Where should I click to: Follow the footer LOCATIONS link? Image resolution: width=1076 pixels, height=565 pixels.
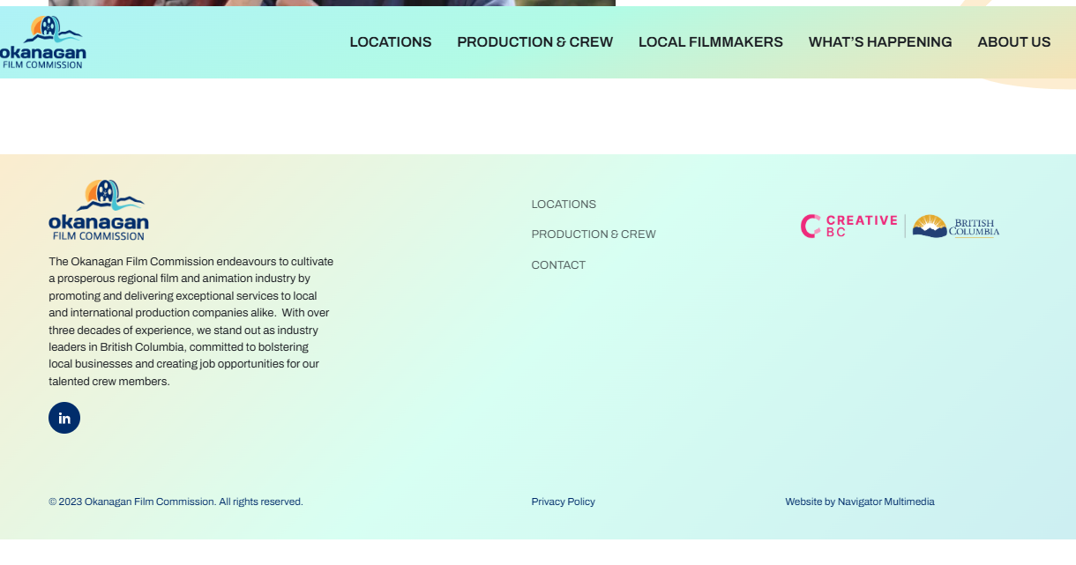pos(564,204)
